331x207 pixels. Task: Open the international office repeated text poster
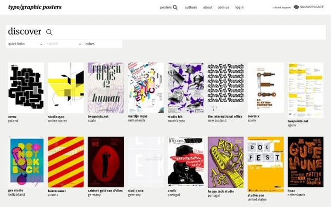point(226,87)
